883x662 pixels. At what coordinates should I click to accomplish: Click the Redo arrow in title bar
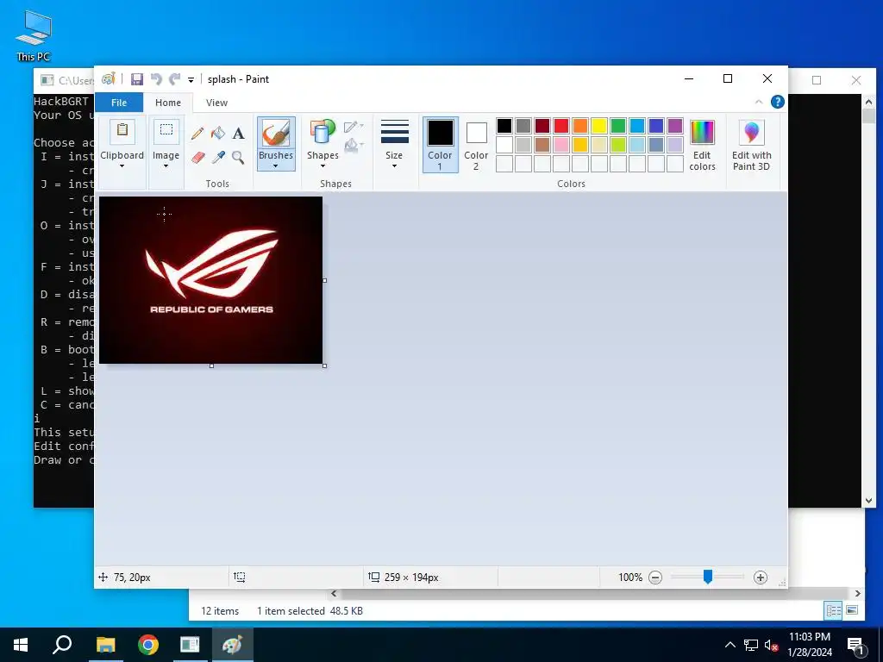(175, 79)
